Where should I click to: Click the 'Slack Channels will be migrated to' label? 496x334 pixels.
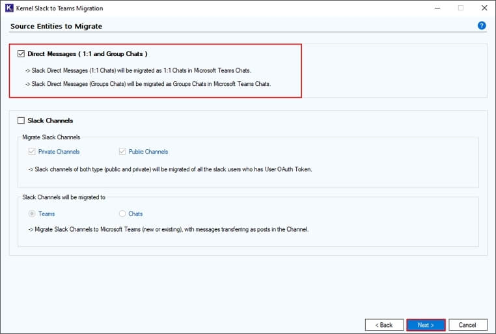pos(64,197)
